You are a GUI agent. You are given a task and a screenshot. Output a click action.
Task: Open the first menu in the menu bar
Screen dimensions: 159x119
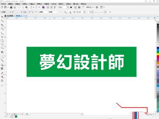(3, 4)
